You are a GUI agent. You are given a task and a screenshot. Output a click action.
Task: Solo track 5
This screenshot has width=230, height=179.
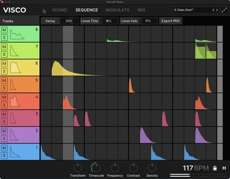pos(4,88)
